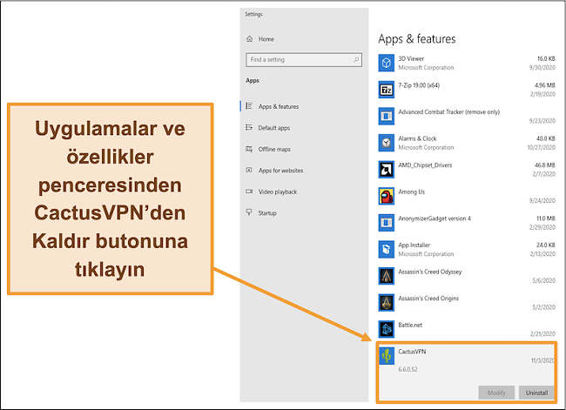This screenshot has width=566, height=410.
Task: Click the 46.8 MB size value
Action: pos(545,165)
